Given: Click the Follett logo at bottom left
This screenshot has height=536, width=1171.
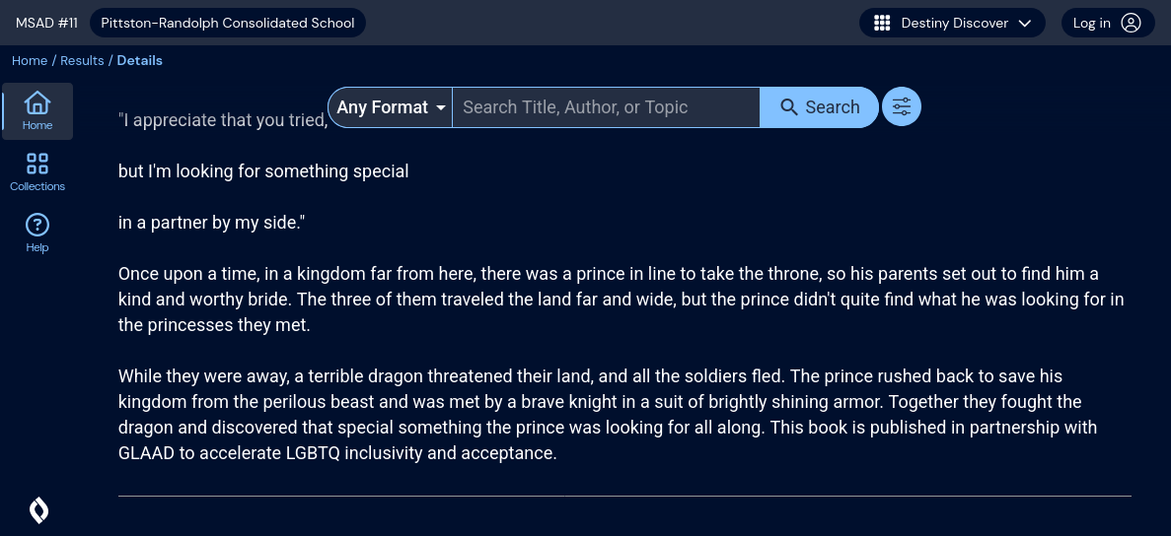Looking at the screenshot, I should 38,509.
